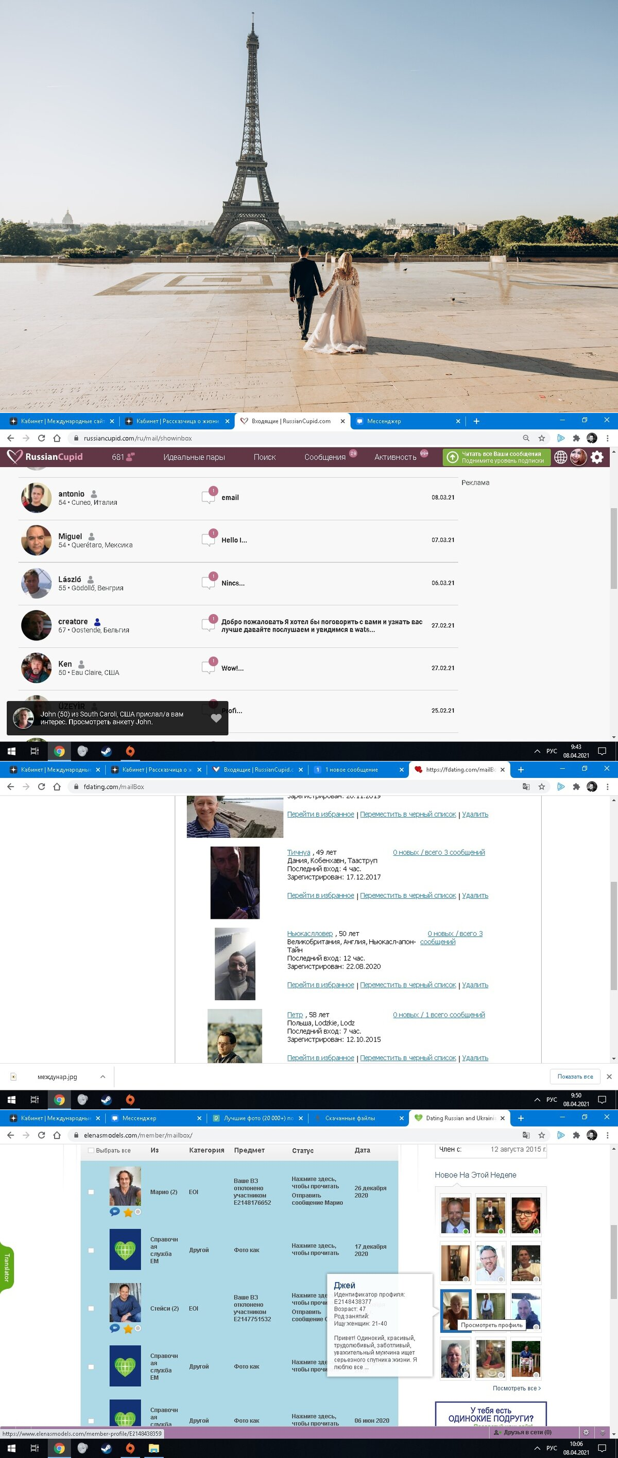This screenshot has height=1458, width=618.
Task: Switch to the 1 новое сообщение tab
Action: pos(356,770)
